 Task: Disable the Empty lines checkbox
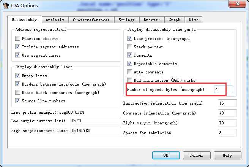click(x=17, y=76)
